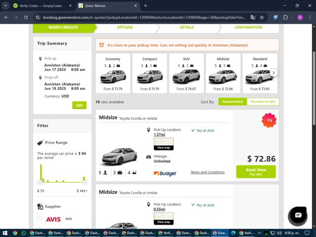Click the shield extension icon in toolbar
This screenshot has width=316, height=237.
[x=276, y=18]
